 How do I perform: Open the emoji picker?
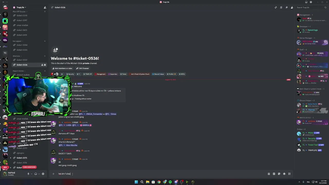coord(284,174)
